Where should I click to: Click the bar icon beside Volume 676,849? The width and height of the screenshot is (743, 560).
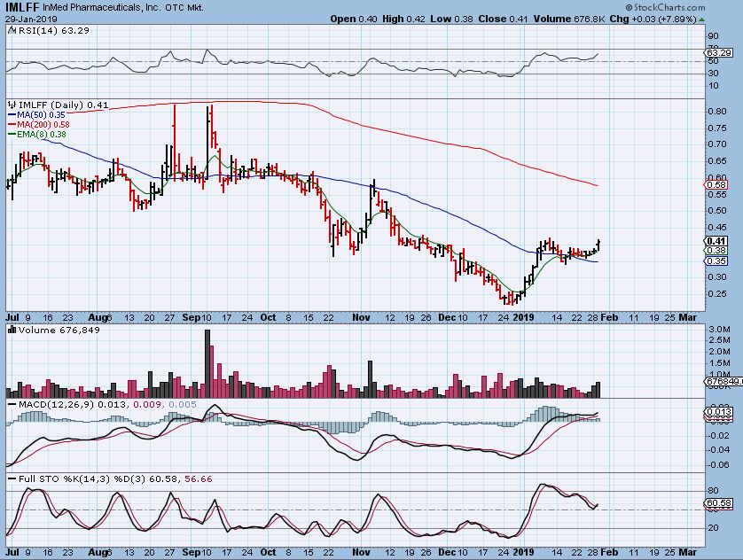click(x=12, y=330)
